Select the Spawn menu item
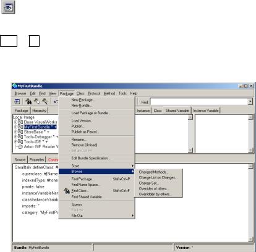 coord(96,204)
